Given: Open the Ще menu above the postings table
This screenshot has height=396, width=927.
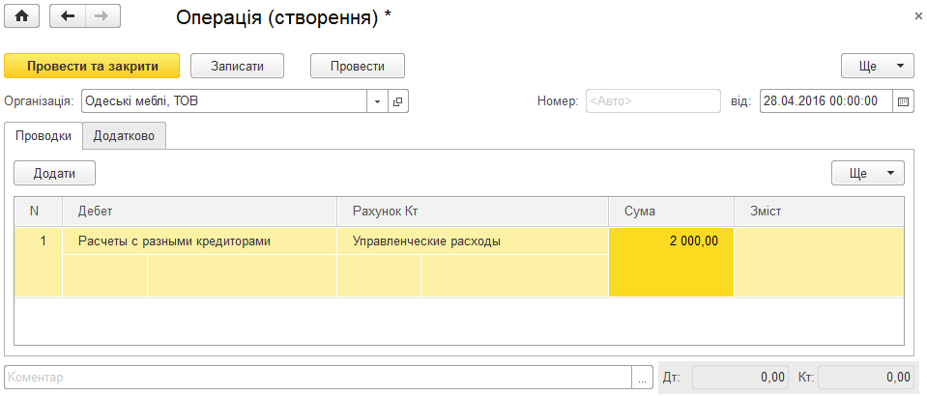Looking at the screenshot, I should (867, 173).
